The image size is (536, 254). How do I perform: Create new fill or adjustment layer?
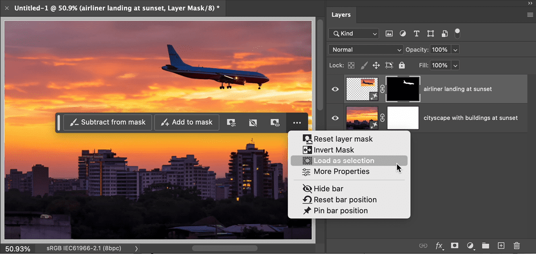pyautogui.click(x=471, y=245)
